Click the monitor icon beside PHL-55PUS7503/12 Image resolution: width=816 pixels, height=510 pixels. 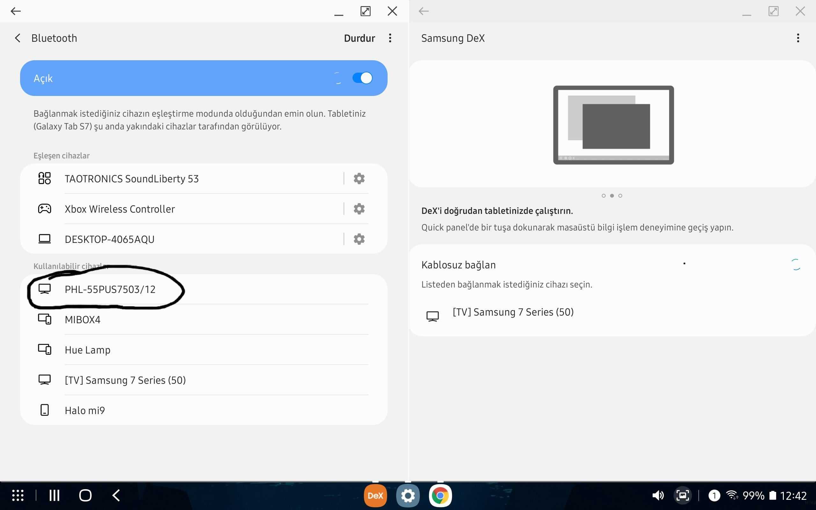tap(45, 289)
